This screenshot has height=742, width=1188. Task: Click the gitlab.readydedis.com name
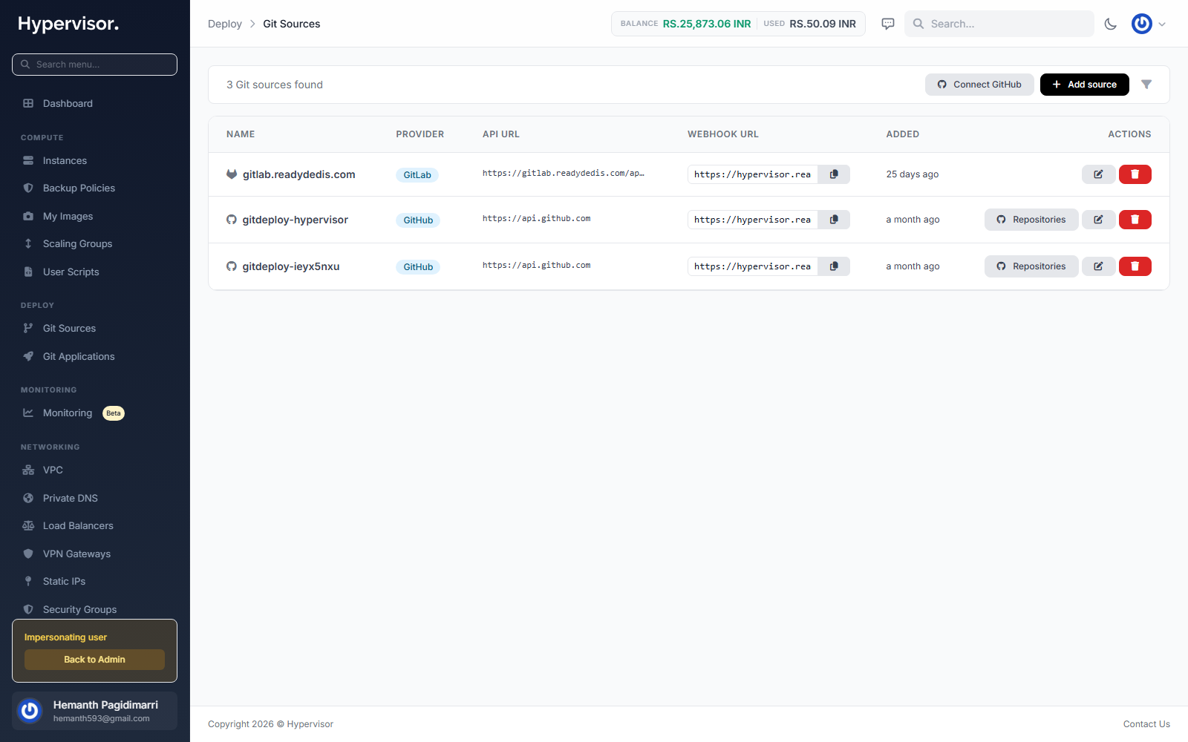298,174
